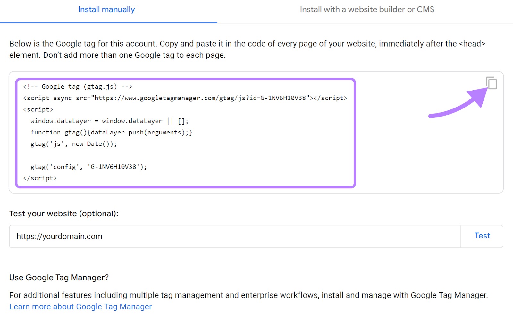
Task: Click the gtag('config', 'G-1NV6H10V38') line
Action: click(x=88, y=167)
